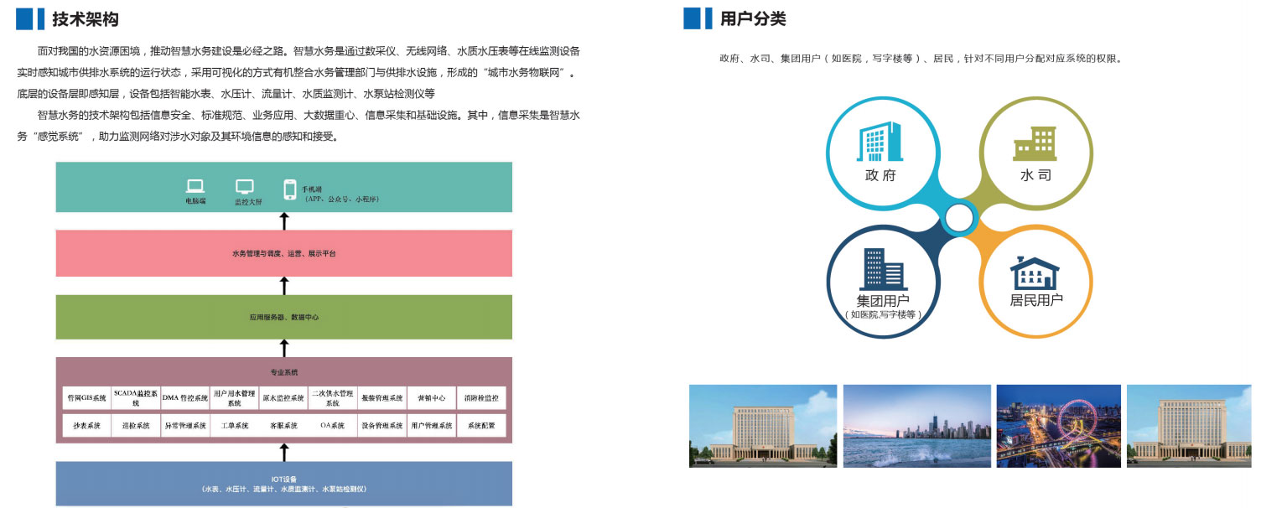Click the blue IOT设备 layer band
Screen dimensions: 1261x508
click(x=283, y=484)
